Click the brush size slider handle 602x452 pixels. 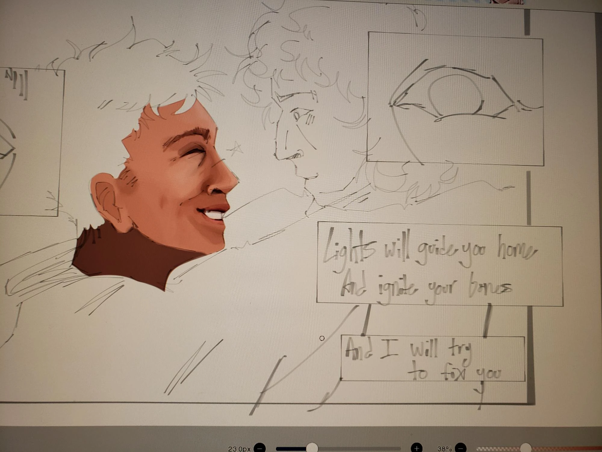tap(312, 448)
